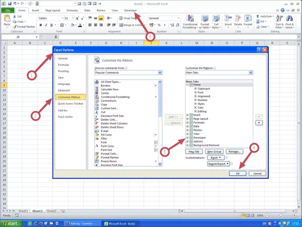Viewport: 302px width, 227px height.
Task: Uncheck the Add-Ins tab checkbox
Action: (x=191, y=142)
